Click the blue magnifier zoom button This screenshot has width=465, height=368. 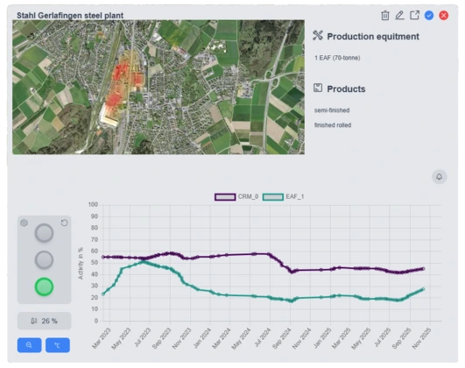pos(30,345)
